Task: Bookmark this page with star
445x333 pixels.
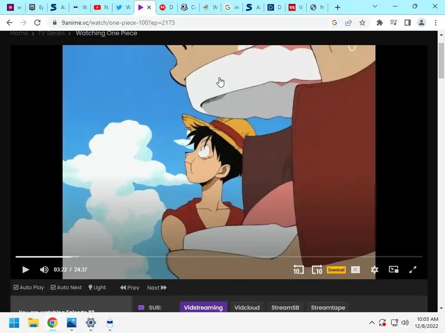Action: click(362, 23)
